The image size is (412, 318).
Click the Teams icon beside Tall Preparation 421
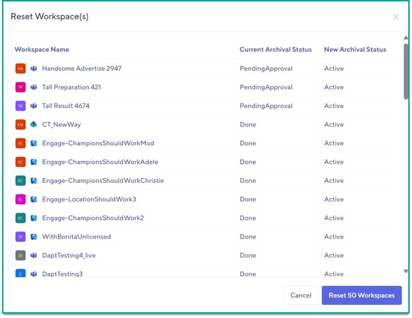pyautogui.click(x=33, y=87)
